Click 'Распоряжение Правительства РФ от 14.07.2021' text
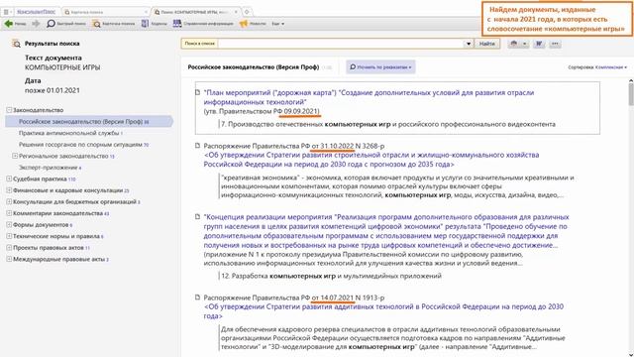634x357 pixels. tap(278, 297)
